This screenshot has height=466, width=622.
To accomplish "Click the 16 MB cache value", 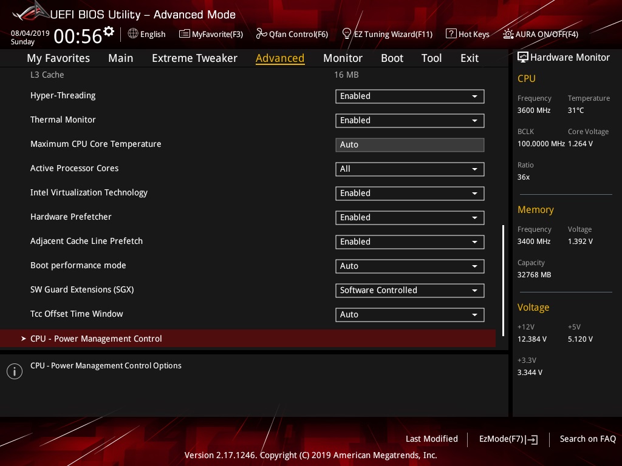I will [x=346, y=75].
